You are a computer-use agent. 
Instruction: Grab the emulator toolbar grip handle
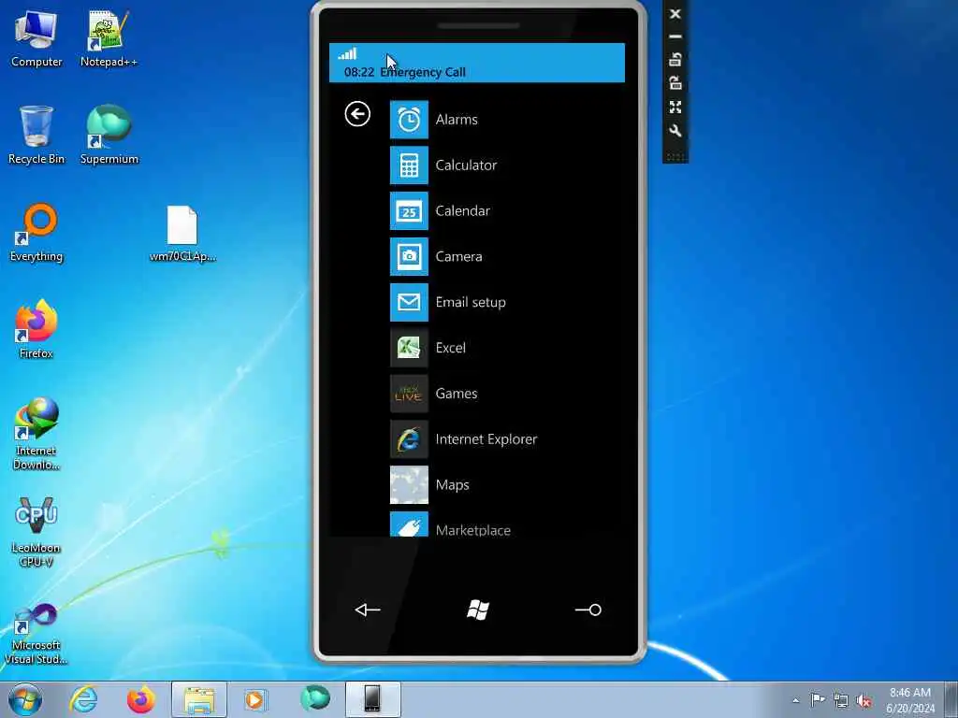pos(675,157)
